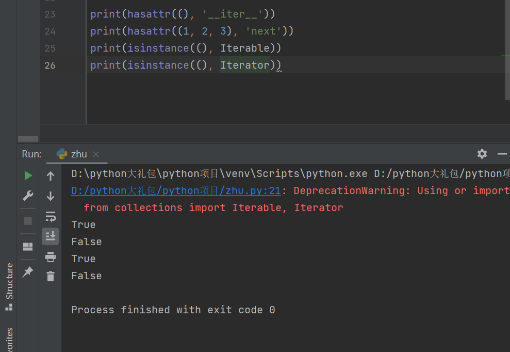Image resolution: width=510 pixels, height=352 pixels.
Task: Toggle scroll to end of console
Action: [51, 236]
